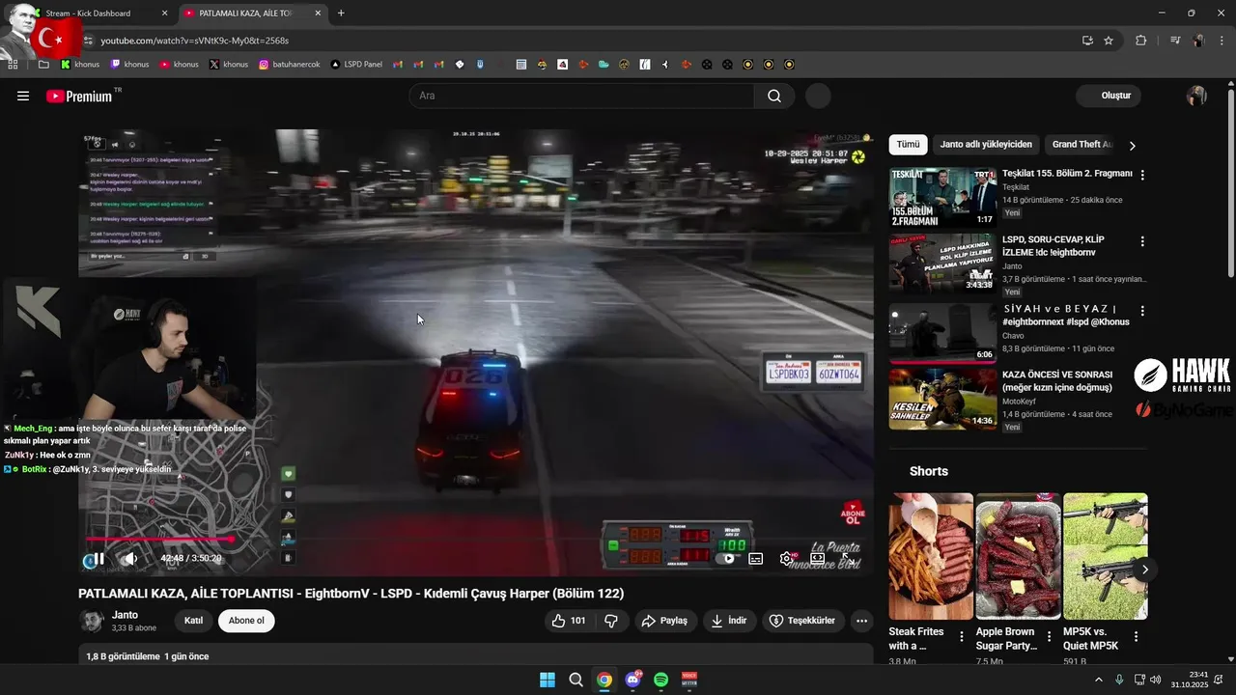Open more actions ellipsis under video
This screenshot has width=1236, height=695.
[862, 621]
